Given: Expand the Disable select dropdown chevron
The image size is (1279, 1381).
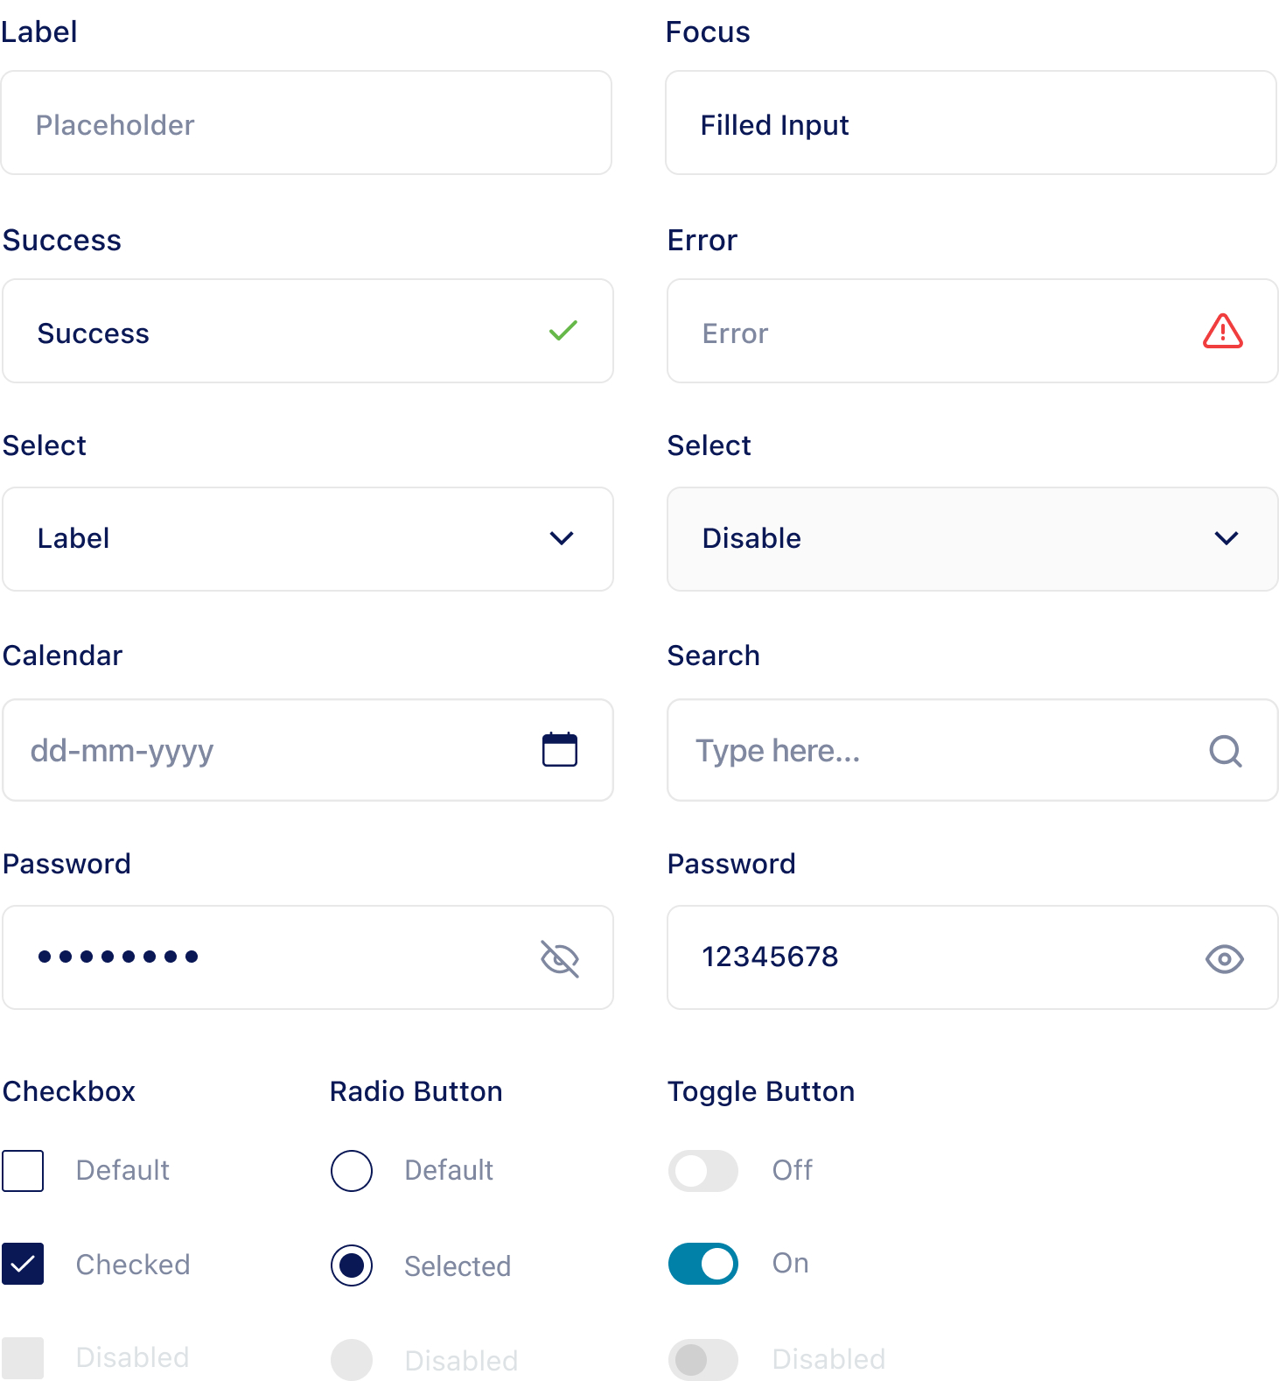Looking at the screenshot, I should point(1227,538).
